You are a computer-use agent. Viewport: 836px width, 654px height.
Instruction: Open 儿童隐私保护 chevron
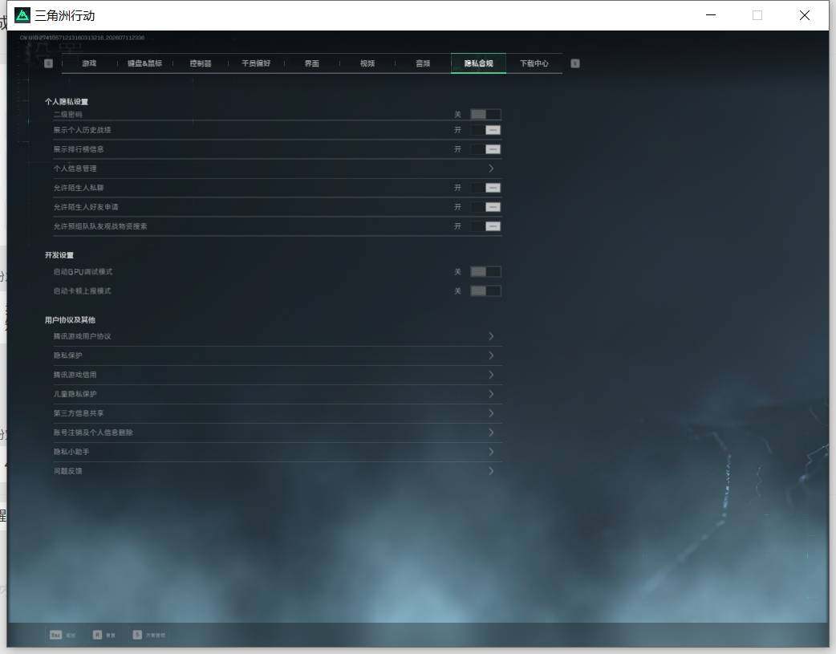pyautogui.click(x=491, y=394)
